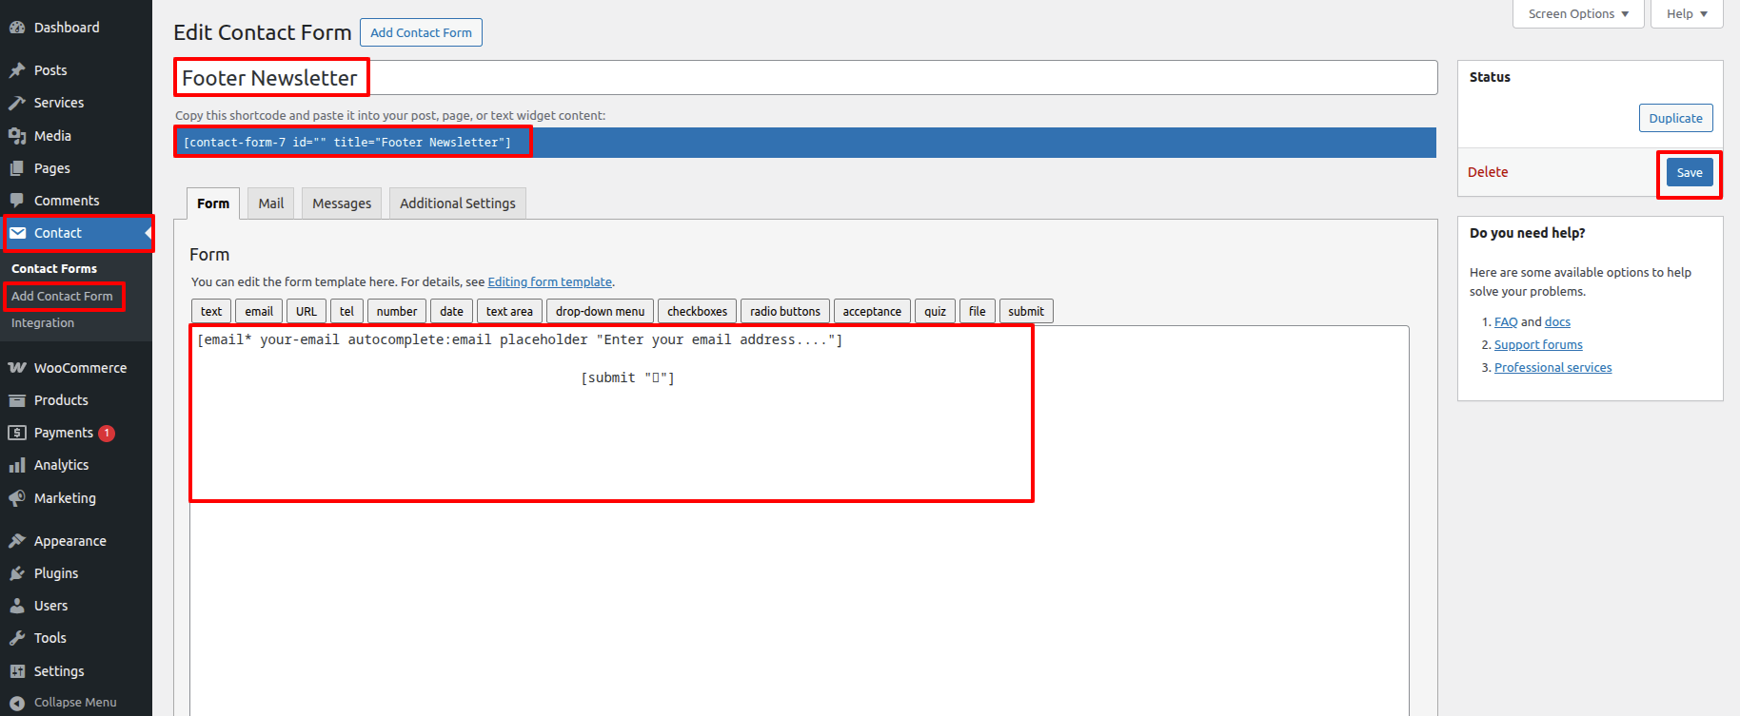Click the WooCommerce logo icon
The image size is (1740, 716).
(x=17, y=368)
